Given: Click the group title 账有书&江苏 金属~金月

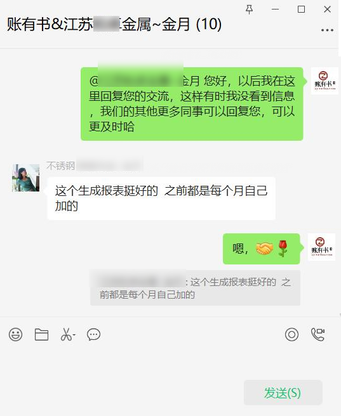Looking at the screenshot, I should click(x=114, y=24).
